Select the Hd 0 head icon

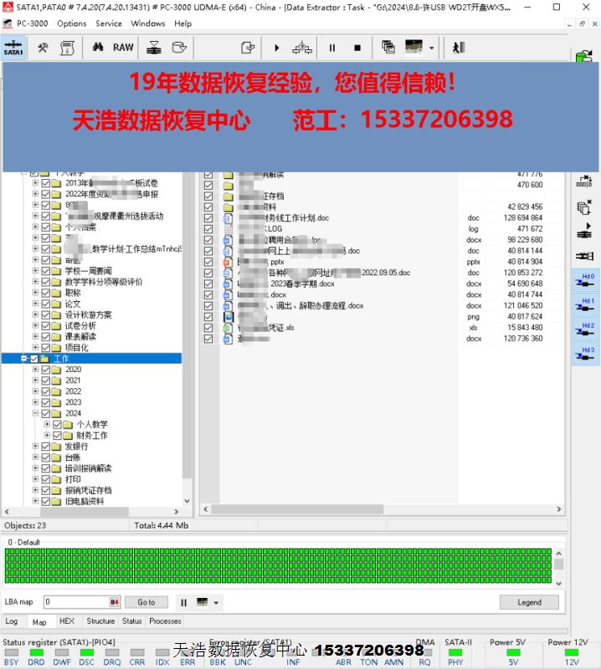[586, 281]
